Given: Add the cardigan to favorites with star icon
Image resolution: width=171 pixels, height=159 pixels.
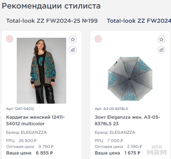Looking at the screenshot, I should (73, 39).
